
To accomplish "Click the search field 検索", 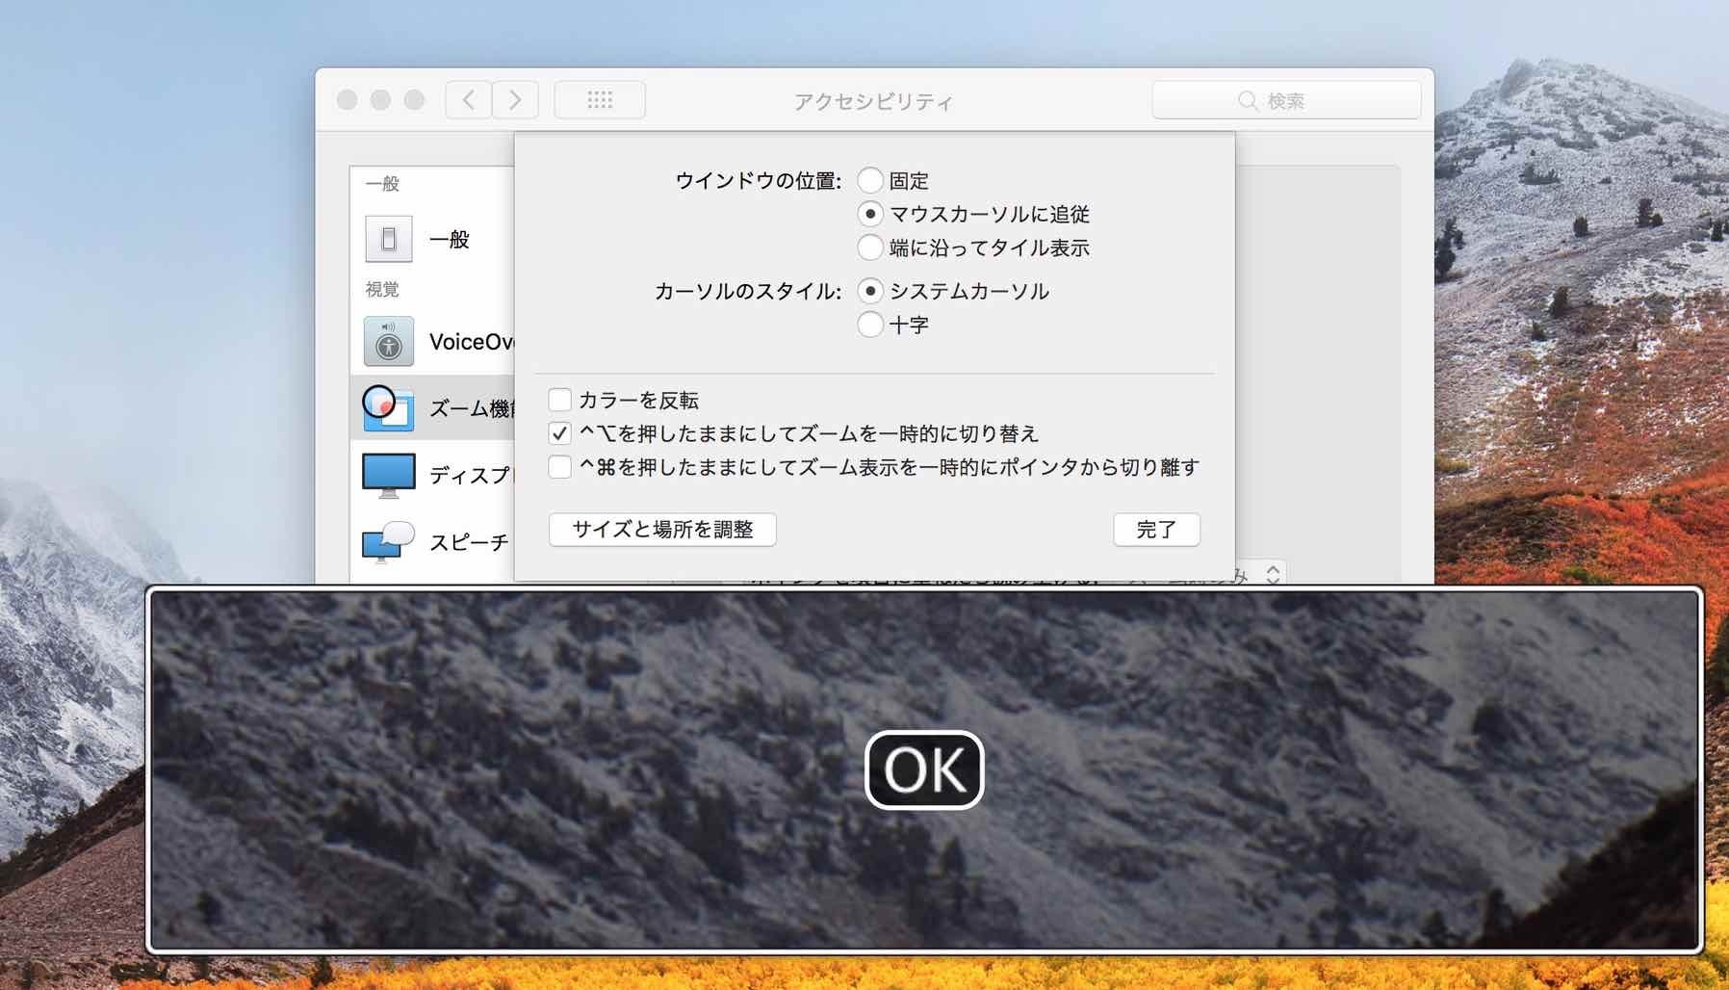I will pos(1286,100).
